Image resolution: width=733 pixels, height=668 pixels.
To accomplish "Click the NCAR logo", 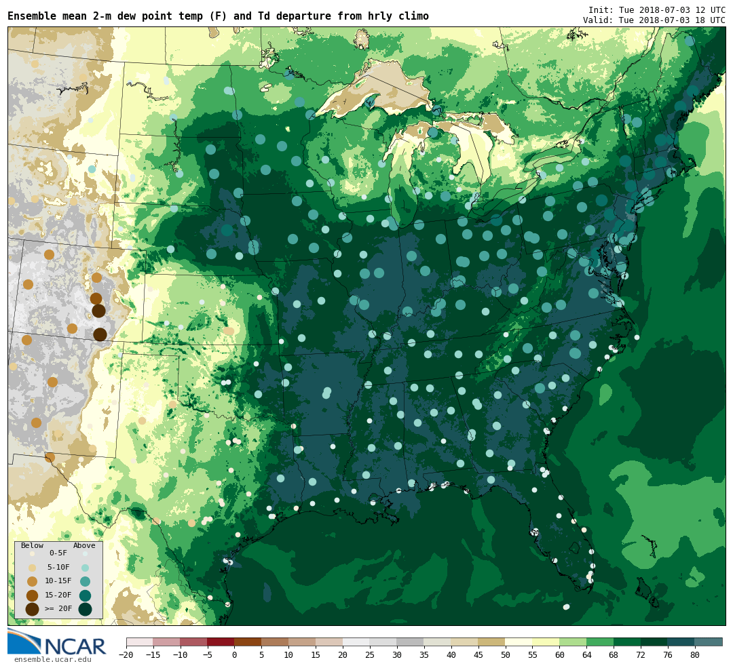I will click(57, 642).
